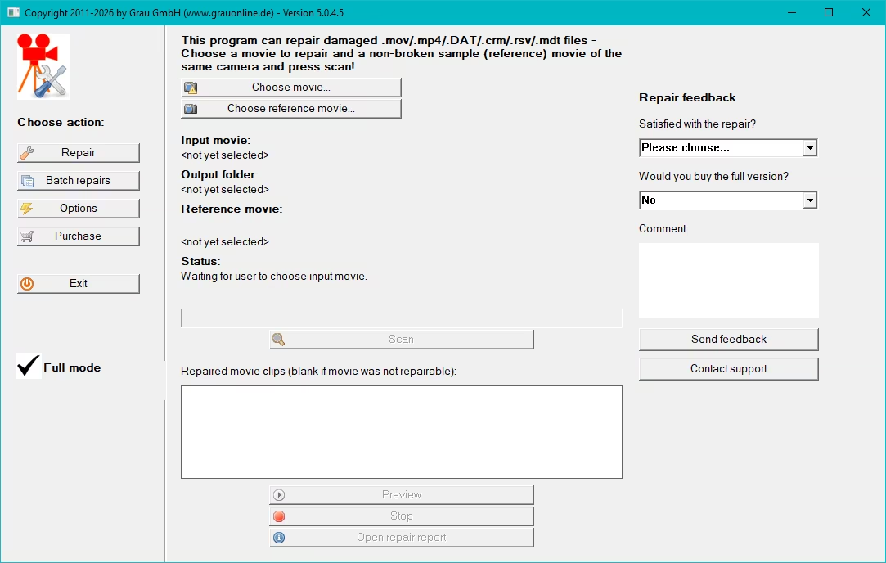
Task: Contact support
Action: (x=728, y=368)
